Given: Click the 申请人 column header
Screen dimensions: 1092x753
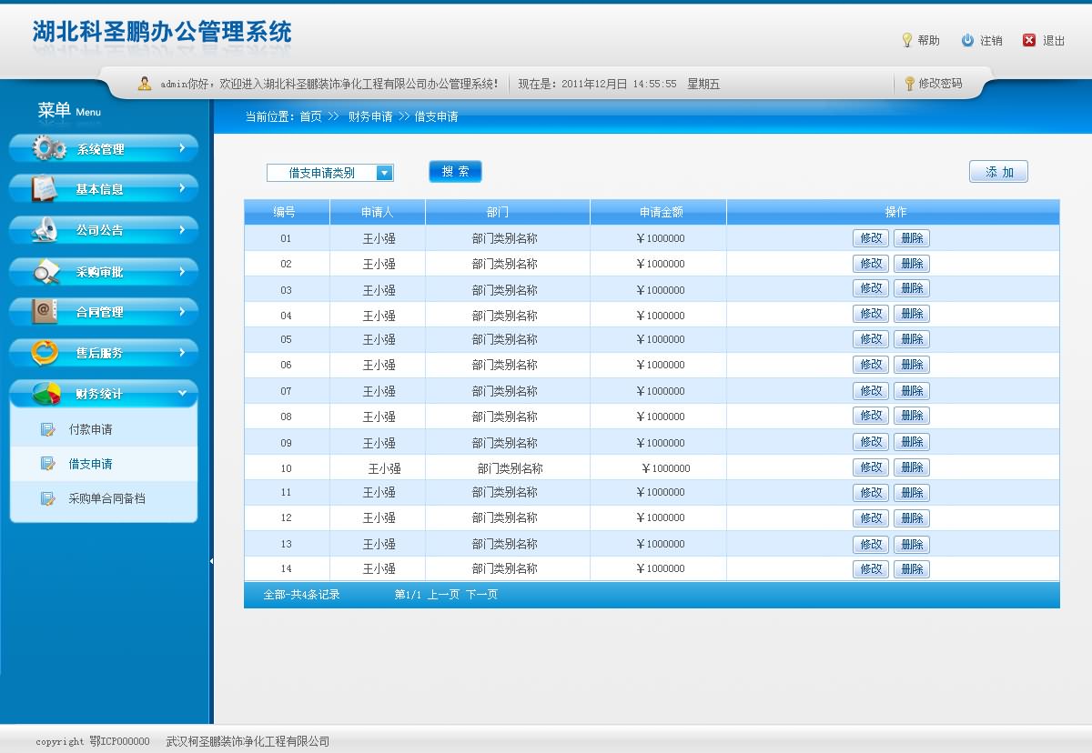Looking at the screenshot, I should [x=378, y=212].
